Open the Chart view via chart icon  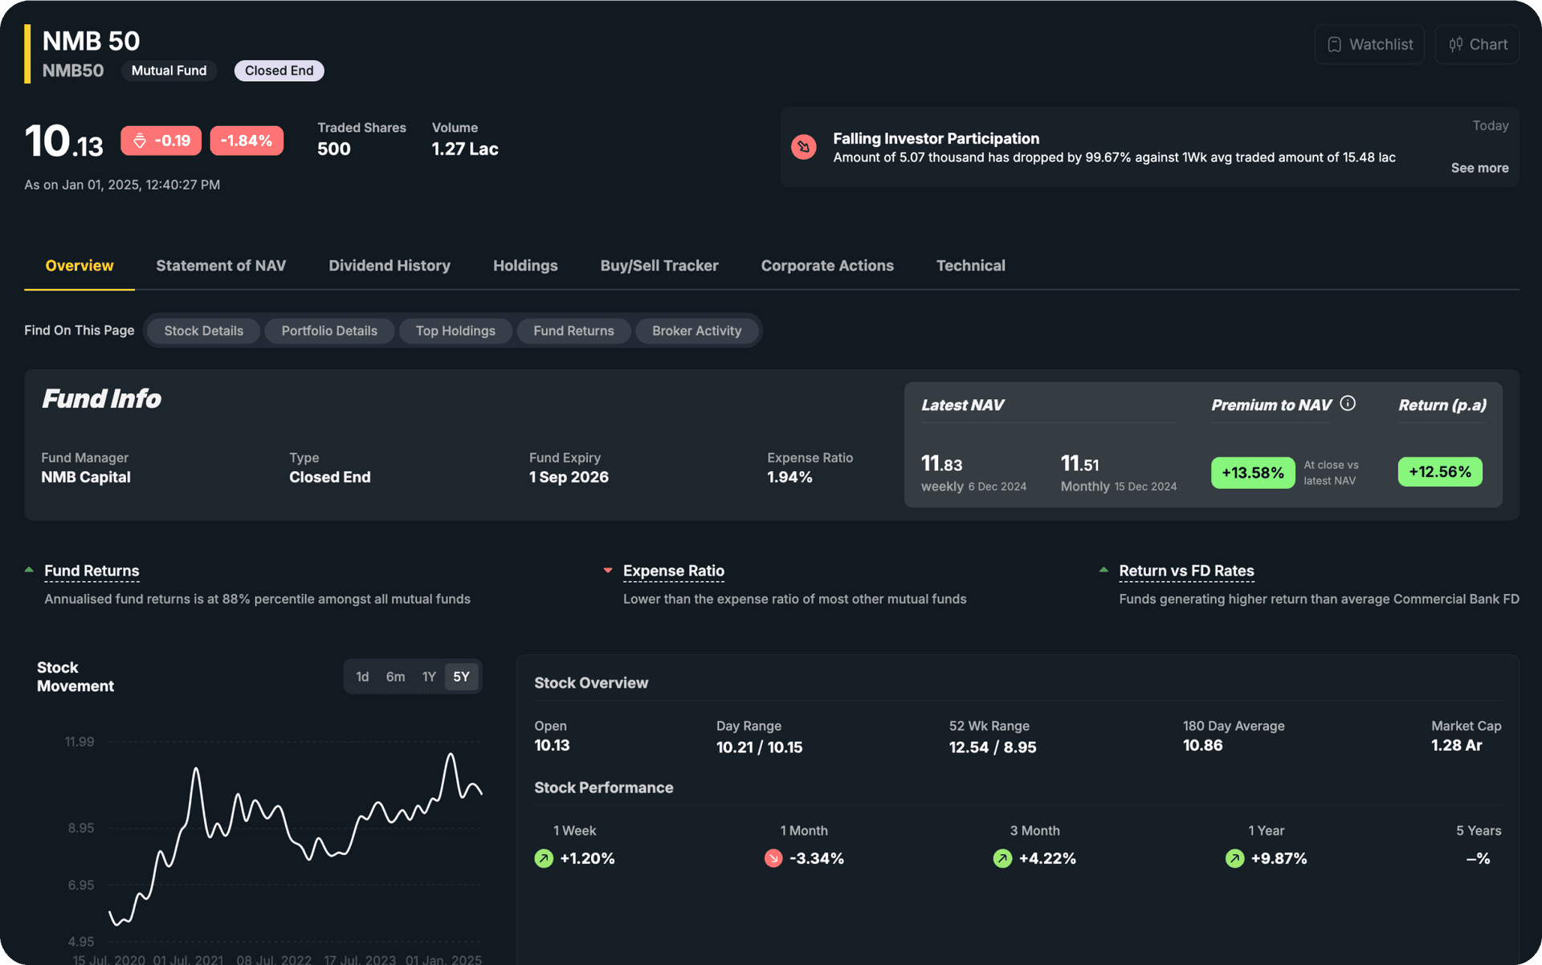1456,44
